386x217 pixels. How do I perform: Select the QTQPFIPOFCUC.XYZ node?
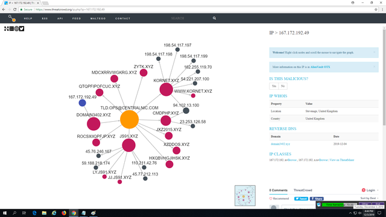[x=100, y=92]
